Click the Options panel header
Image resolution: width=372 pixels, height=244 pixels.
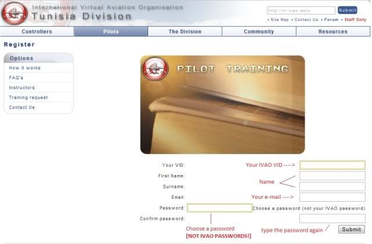39,58
